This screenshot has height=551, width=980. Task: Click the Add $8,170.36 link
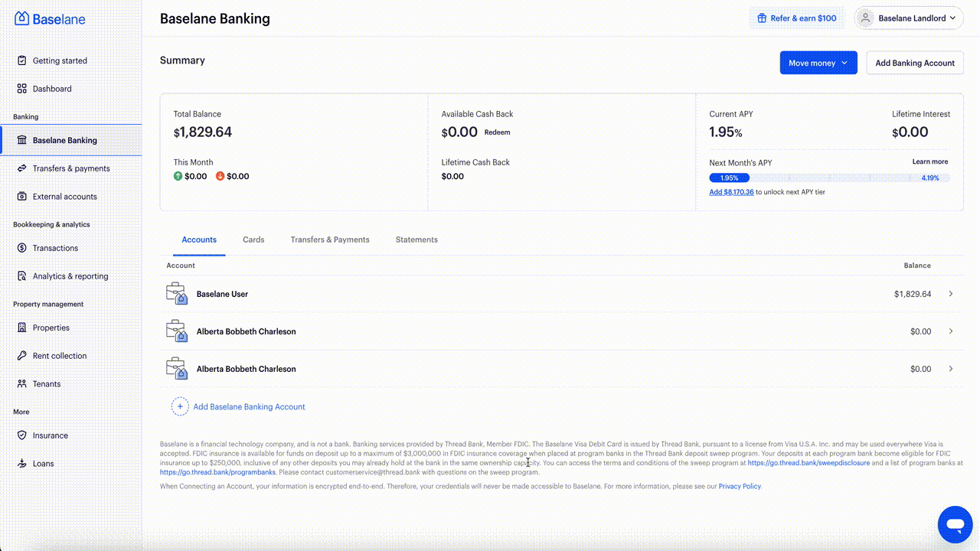731,192
